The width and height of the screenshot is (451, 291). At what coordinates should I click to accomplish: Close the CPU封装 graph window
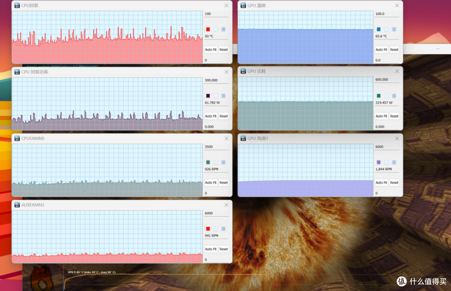tap(226, 5)
